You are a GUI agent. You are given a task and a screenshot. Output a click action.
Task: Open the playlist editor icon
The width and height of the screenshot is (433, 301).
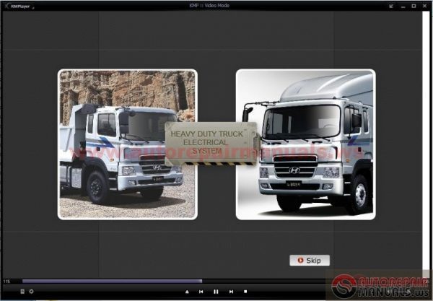point(22,292)
